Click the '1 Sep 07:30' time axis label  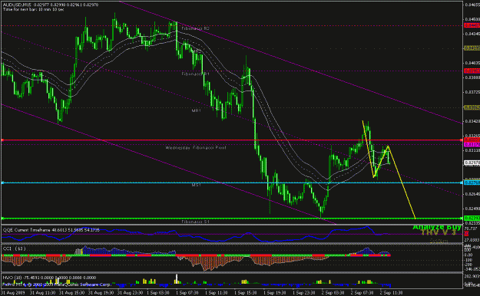coord(187,293)
